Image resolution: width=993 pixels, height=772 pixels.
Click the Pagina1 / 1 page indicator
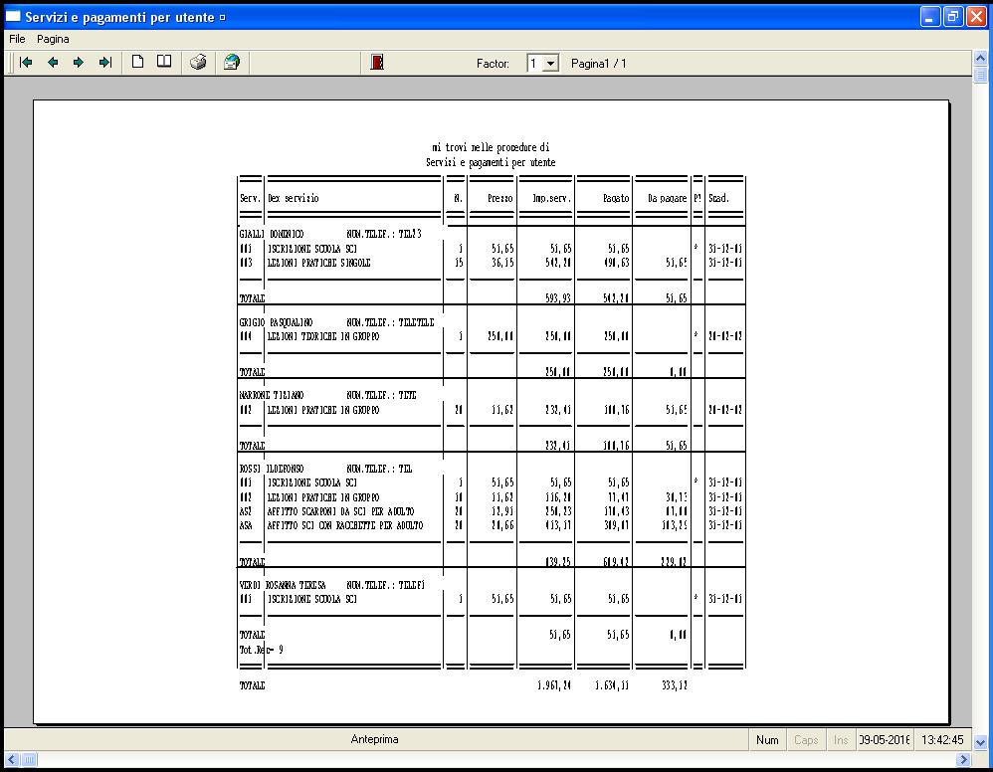pos(598,64)
